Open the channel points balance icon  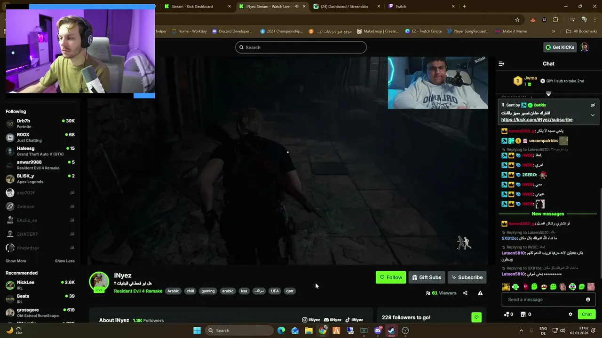[x=508, y=315]
